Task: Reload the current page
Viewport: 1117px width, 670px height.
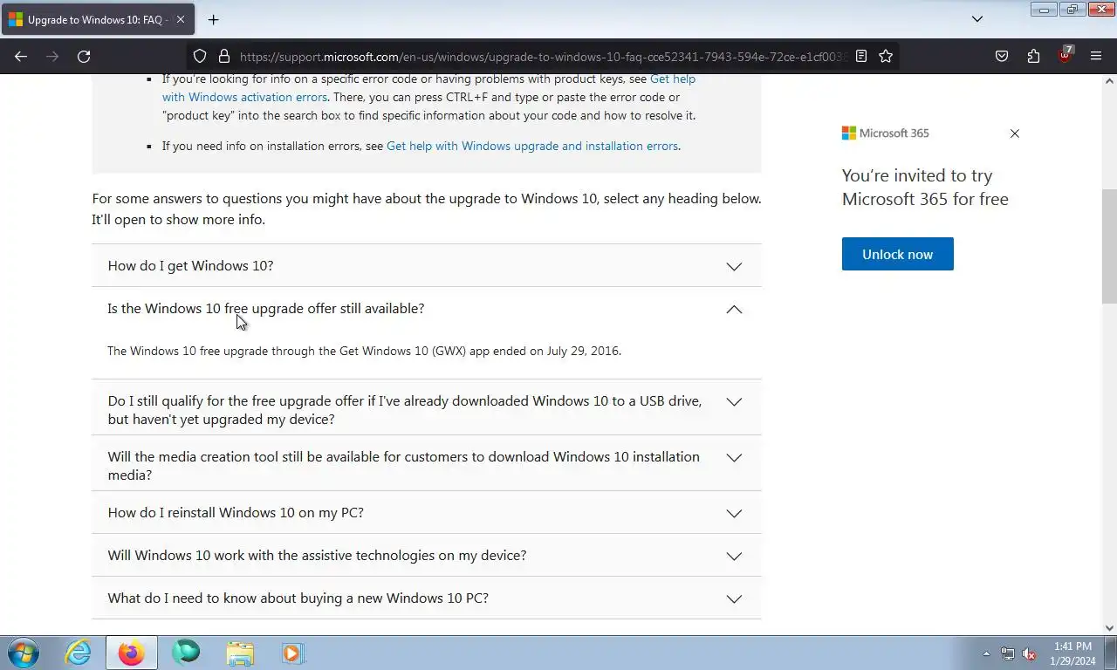Action: coord(84,56)
